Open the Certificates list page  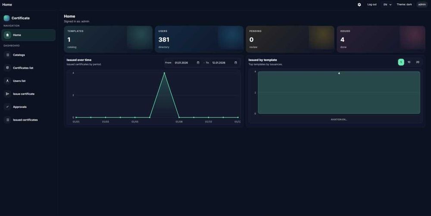[x=28, y=68]
